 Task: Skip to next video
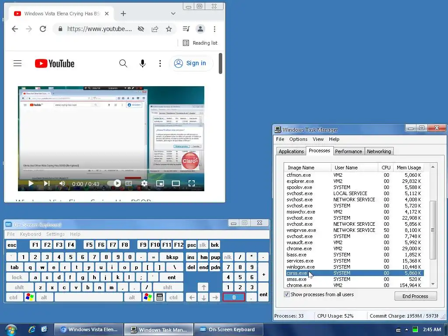[46, 183]
